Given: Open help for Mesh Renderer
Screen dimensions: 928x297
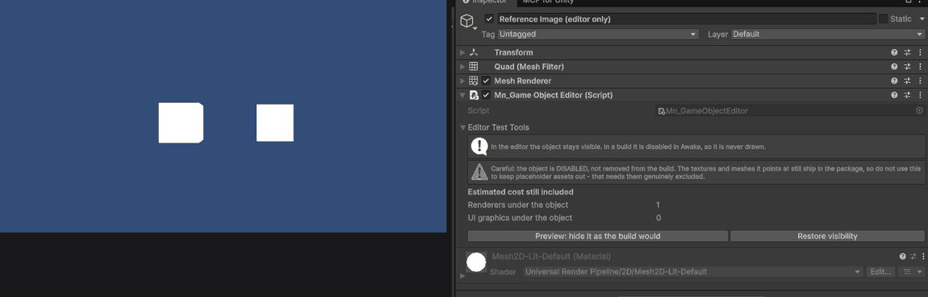Looking at the screenshot, I should click(894, 81).
